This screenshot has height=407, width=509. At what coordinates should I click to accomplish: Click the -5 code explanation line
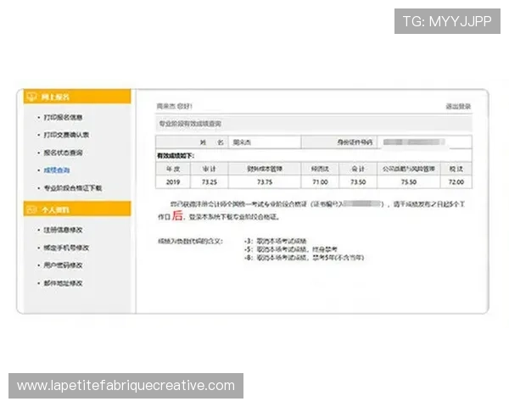(x=291, y=249)
